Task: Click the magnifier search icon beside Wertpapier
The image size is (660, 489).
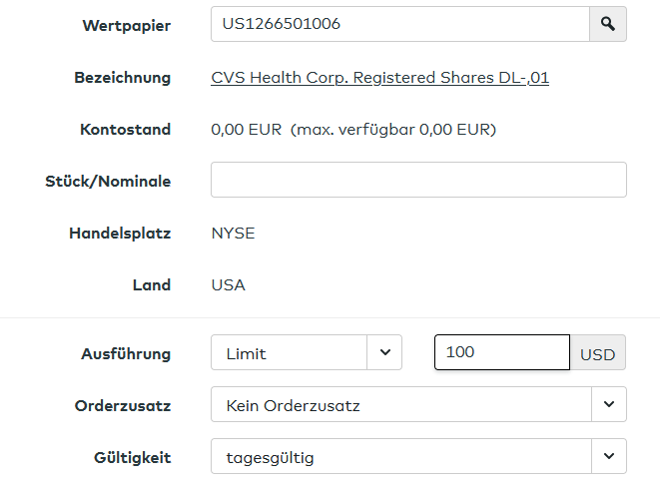Action: 607,24
